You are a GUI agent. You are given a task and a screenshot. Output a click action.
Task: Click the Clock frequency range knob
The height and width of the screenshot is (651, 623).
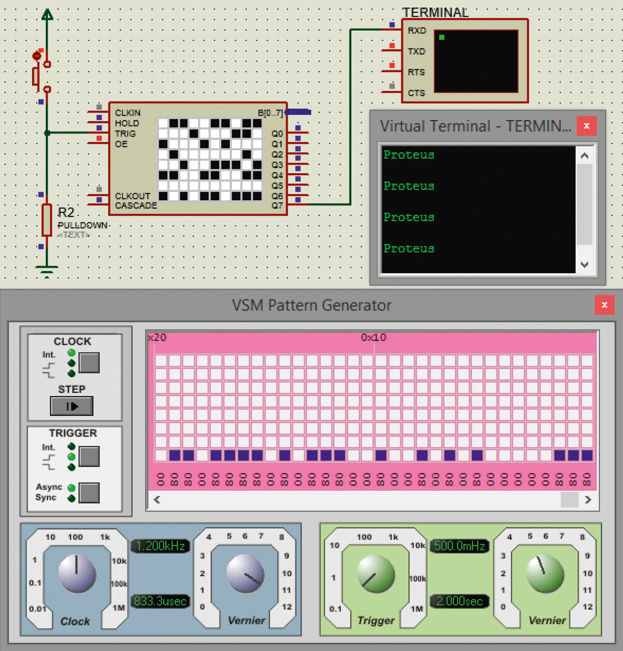[x=77, y=574]
